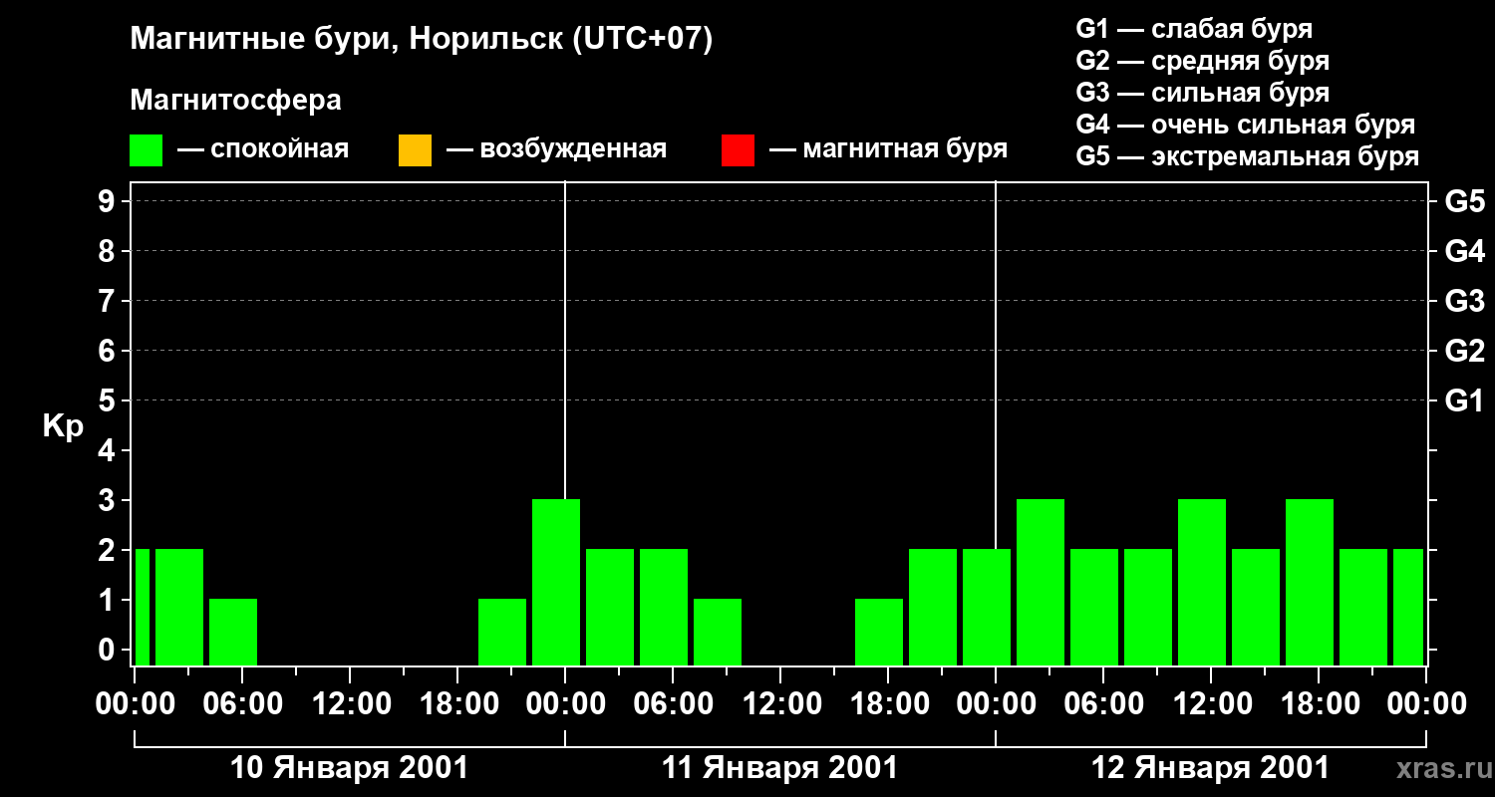
Task: Click the G5 level label on the right axis
Action: [x=1464, y=201]
